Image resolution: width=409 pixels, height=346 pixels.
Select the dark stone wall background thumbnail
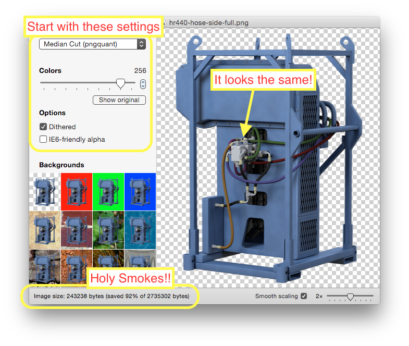[45, 266]
